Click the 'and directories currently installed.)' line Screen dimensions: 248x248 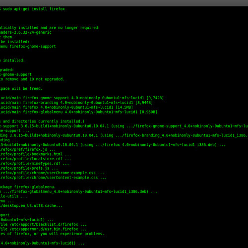[x=42, y=122]
